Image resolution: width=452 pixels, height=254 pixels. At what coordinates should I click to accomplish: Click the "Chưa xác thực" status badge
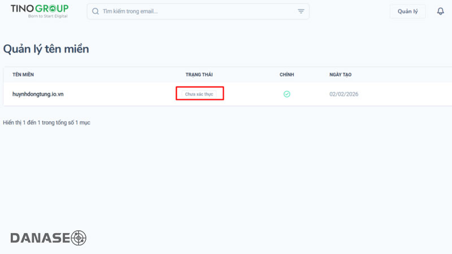click(199, 94)
